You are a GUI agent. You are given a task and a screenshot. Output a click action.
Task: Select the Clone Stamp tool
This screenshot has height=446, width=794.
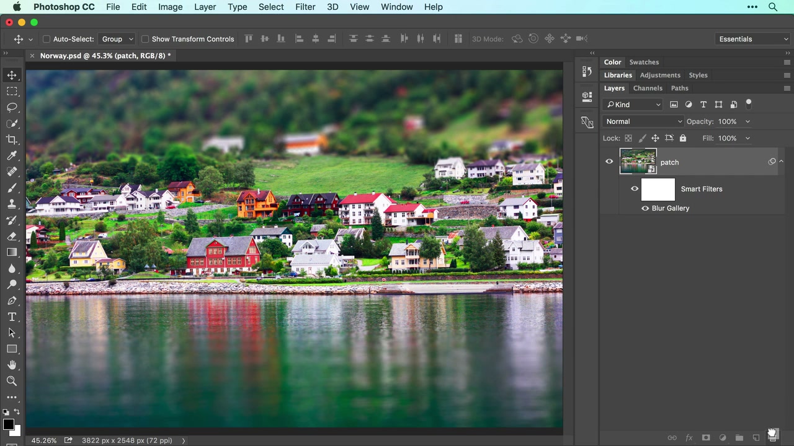point(12,204)
